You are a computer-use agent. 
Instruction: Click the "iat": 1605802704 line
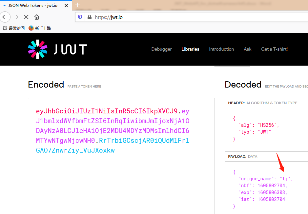coord(262,199)
